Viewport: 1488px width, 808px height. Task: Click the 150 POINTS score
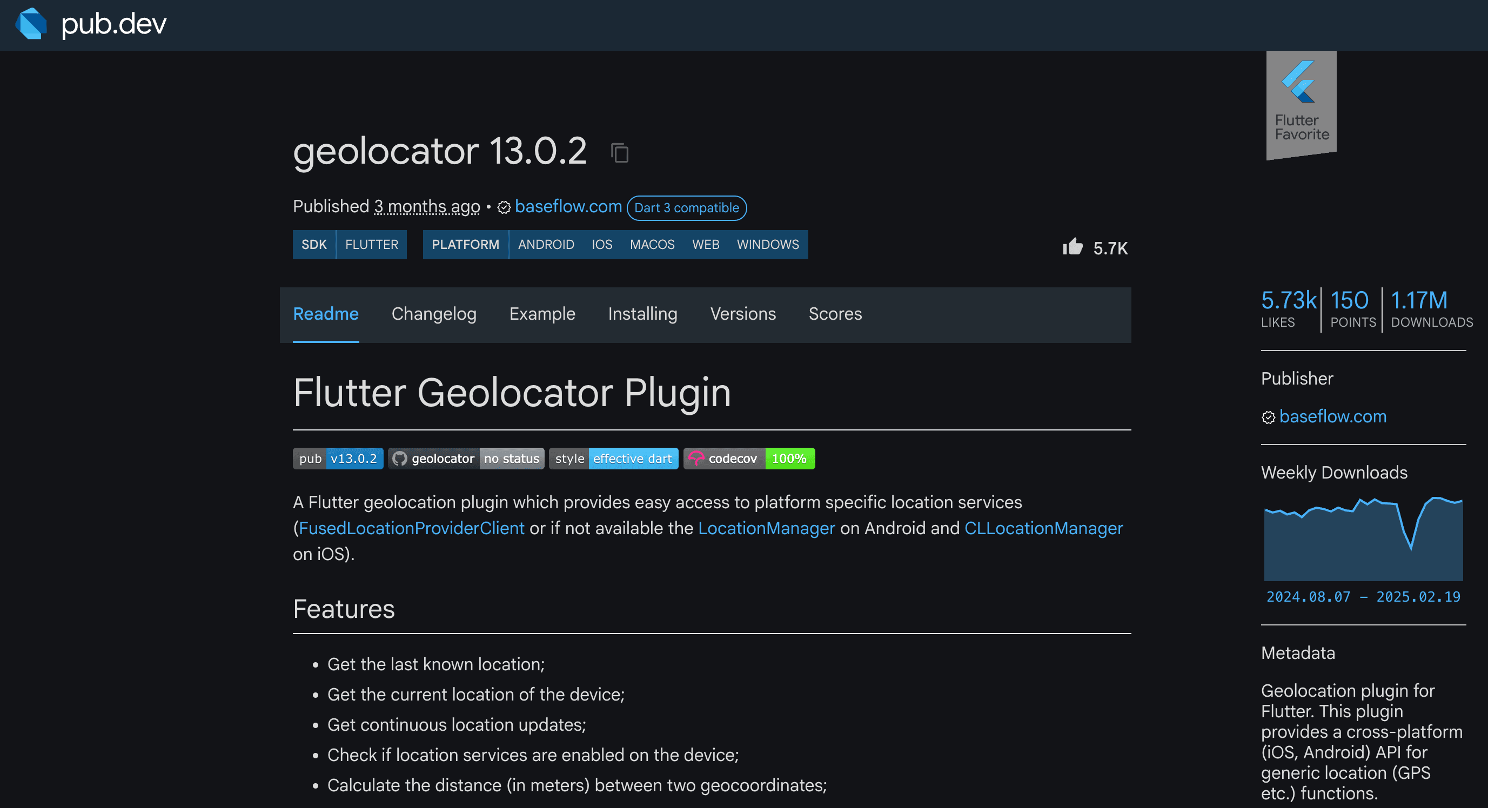point(1352,309)
